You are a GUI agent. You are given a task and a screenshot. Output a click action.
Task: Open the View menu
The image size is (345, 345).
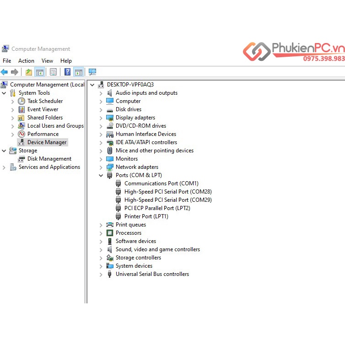click(47, 61)
